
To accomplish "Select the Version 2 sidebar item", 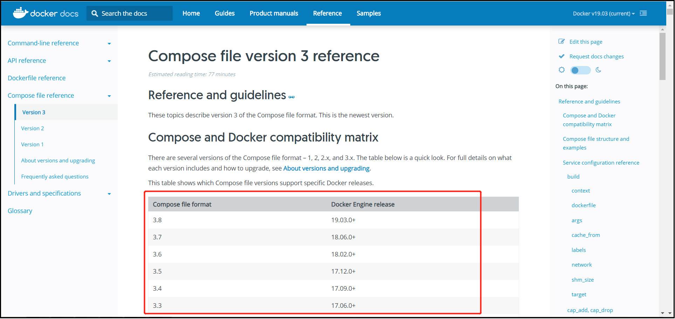I will coord(33,128).
